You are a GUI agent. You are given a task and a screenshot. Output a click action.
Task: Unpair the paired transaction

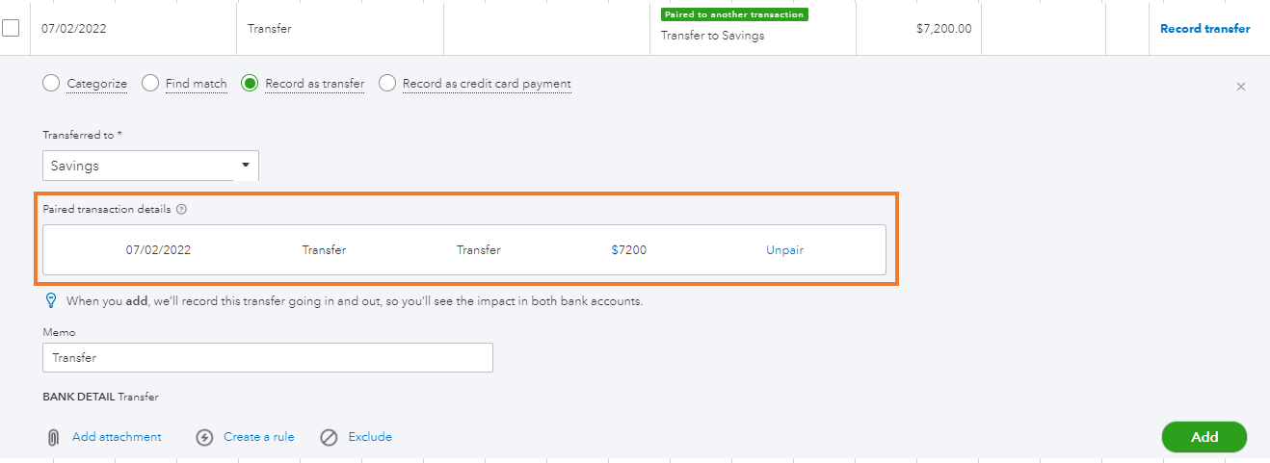click(784, 250)
